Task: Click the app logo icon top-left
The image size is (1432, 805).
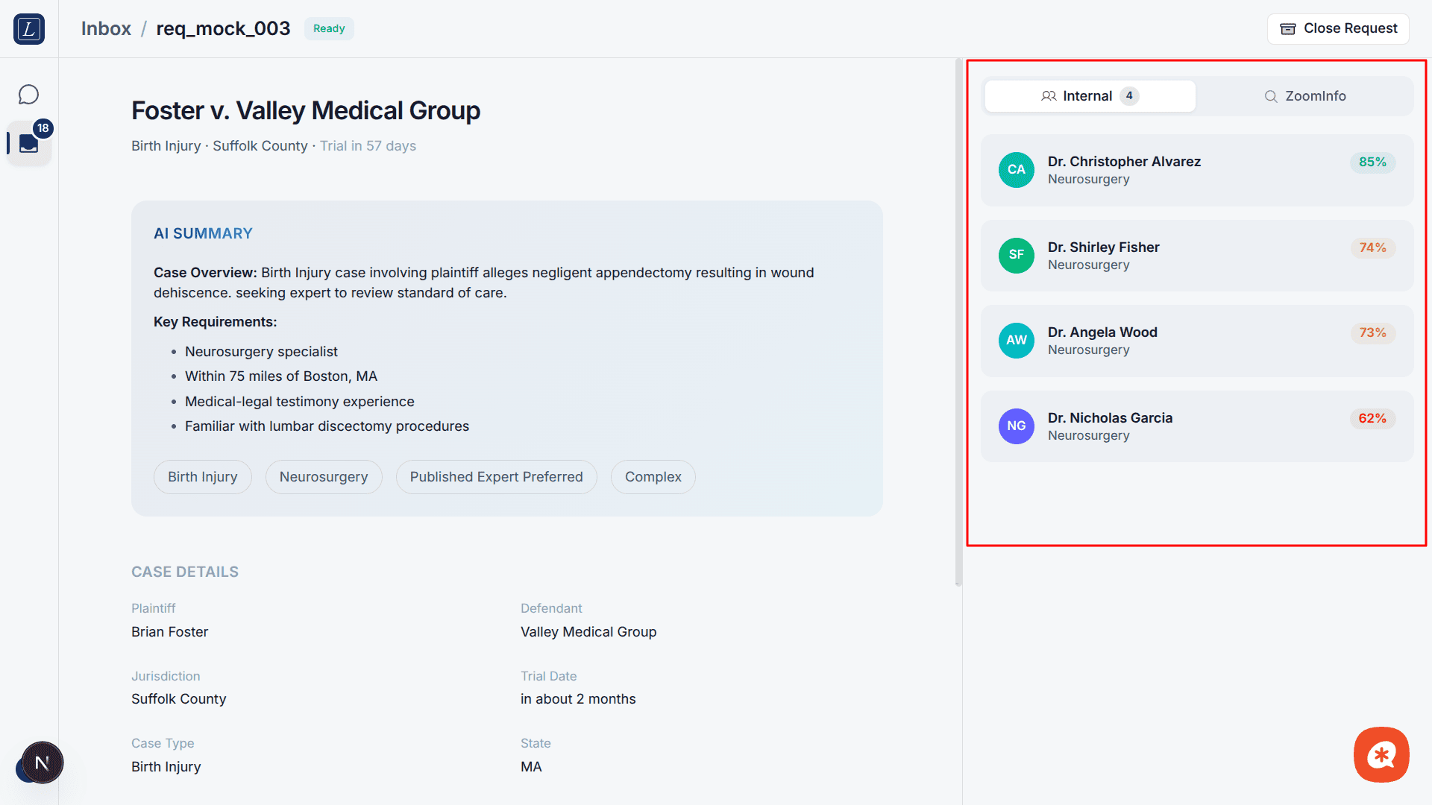Action: (29, 29)
